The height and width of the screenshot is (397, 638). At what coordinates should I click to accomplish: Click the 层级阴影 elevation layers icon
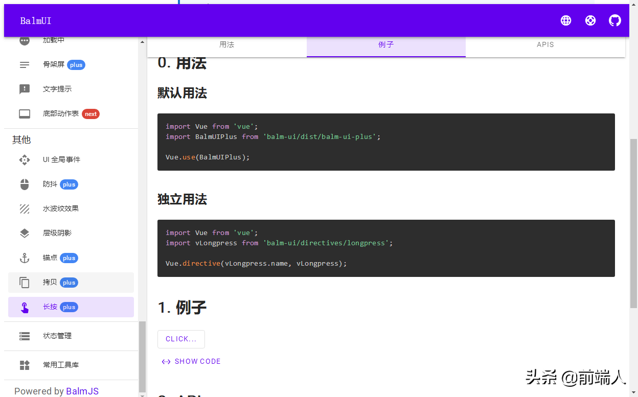click(x=24, y=233)
